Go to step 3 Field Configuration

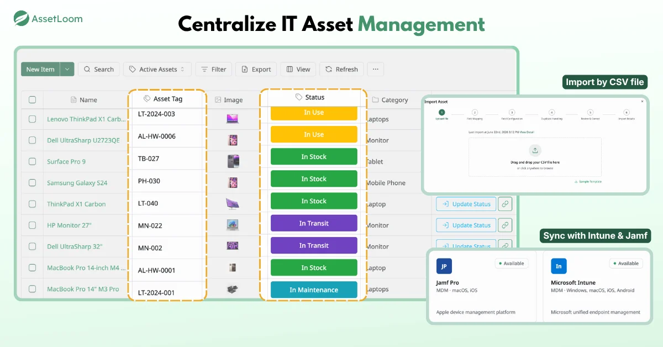pyautogui.click(x=512, y=114)
